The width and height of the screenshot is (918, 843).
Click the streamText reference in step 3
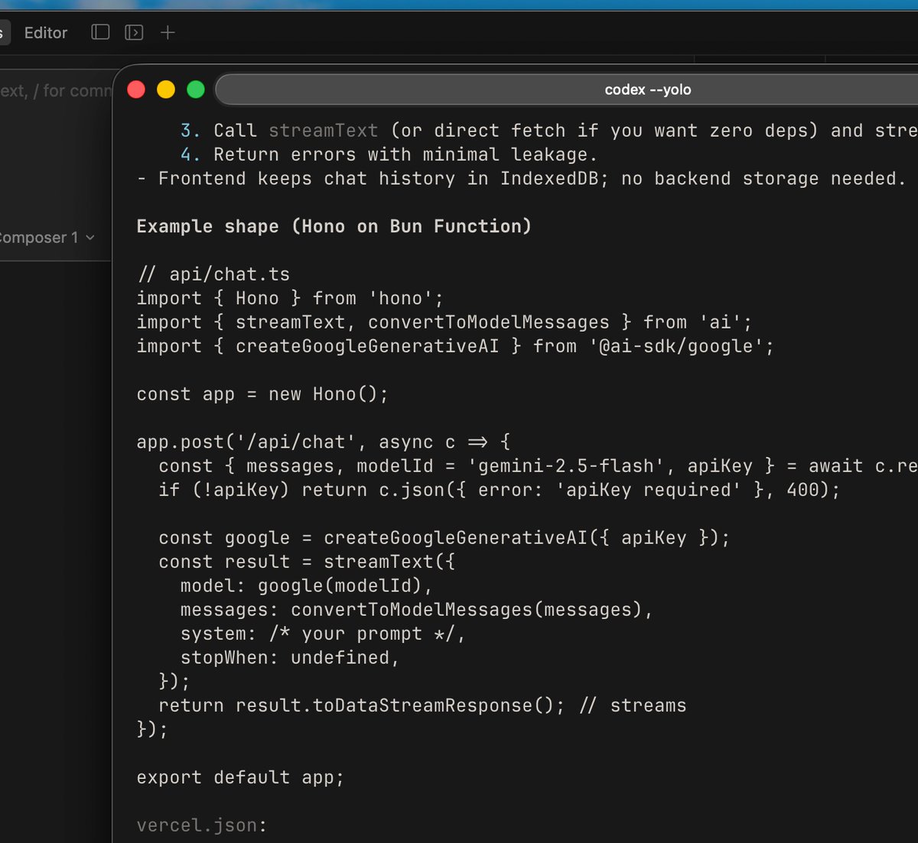(x=323, y=130)
